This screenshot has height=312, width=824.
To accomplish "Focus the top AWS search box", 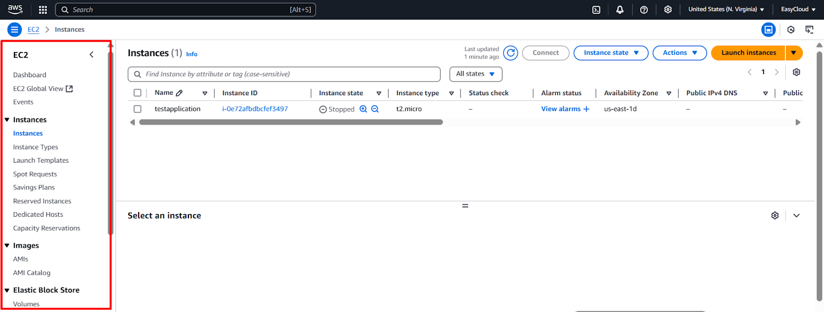I will 185,10.
